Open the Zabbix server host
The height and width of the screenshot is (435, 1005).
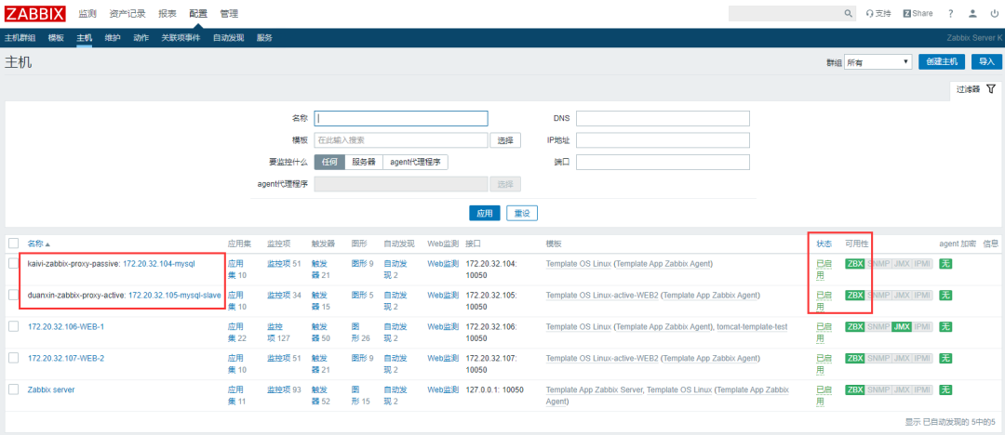pyautogui.click(x=51, y=389)
